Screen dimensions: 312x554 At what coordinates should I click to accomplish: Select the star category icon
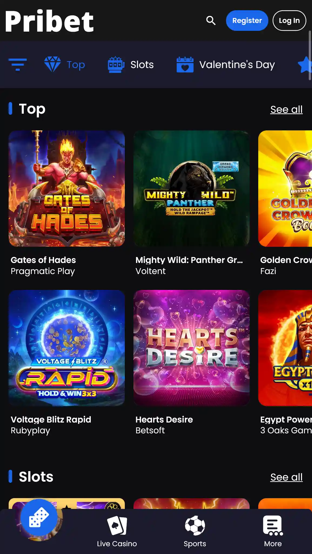(305, 65)
